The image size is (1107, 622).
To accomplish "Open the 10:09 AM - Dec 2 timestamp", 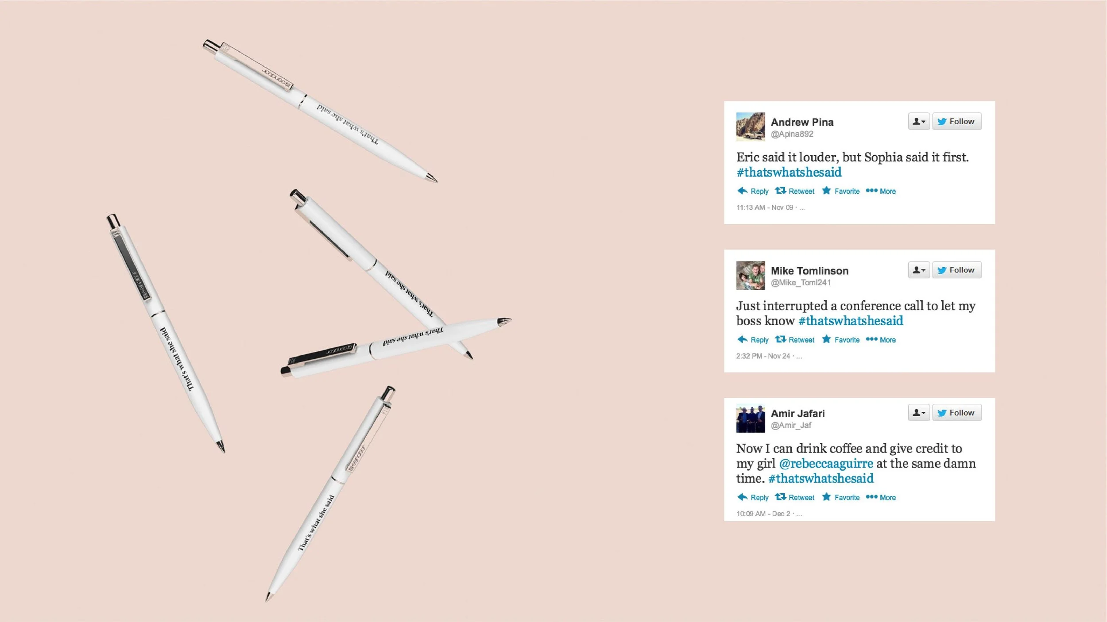I will pos(763,514).
